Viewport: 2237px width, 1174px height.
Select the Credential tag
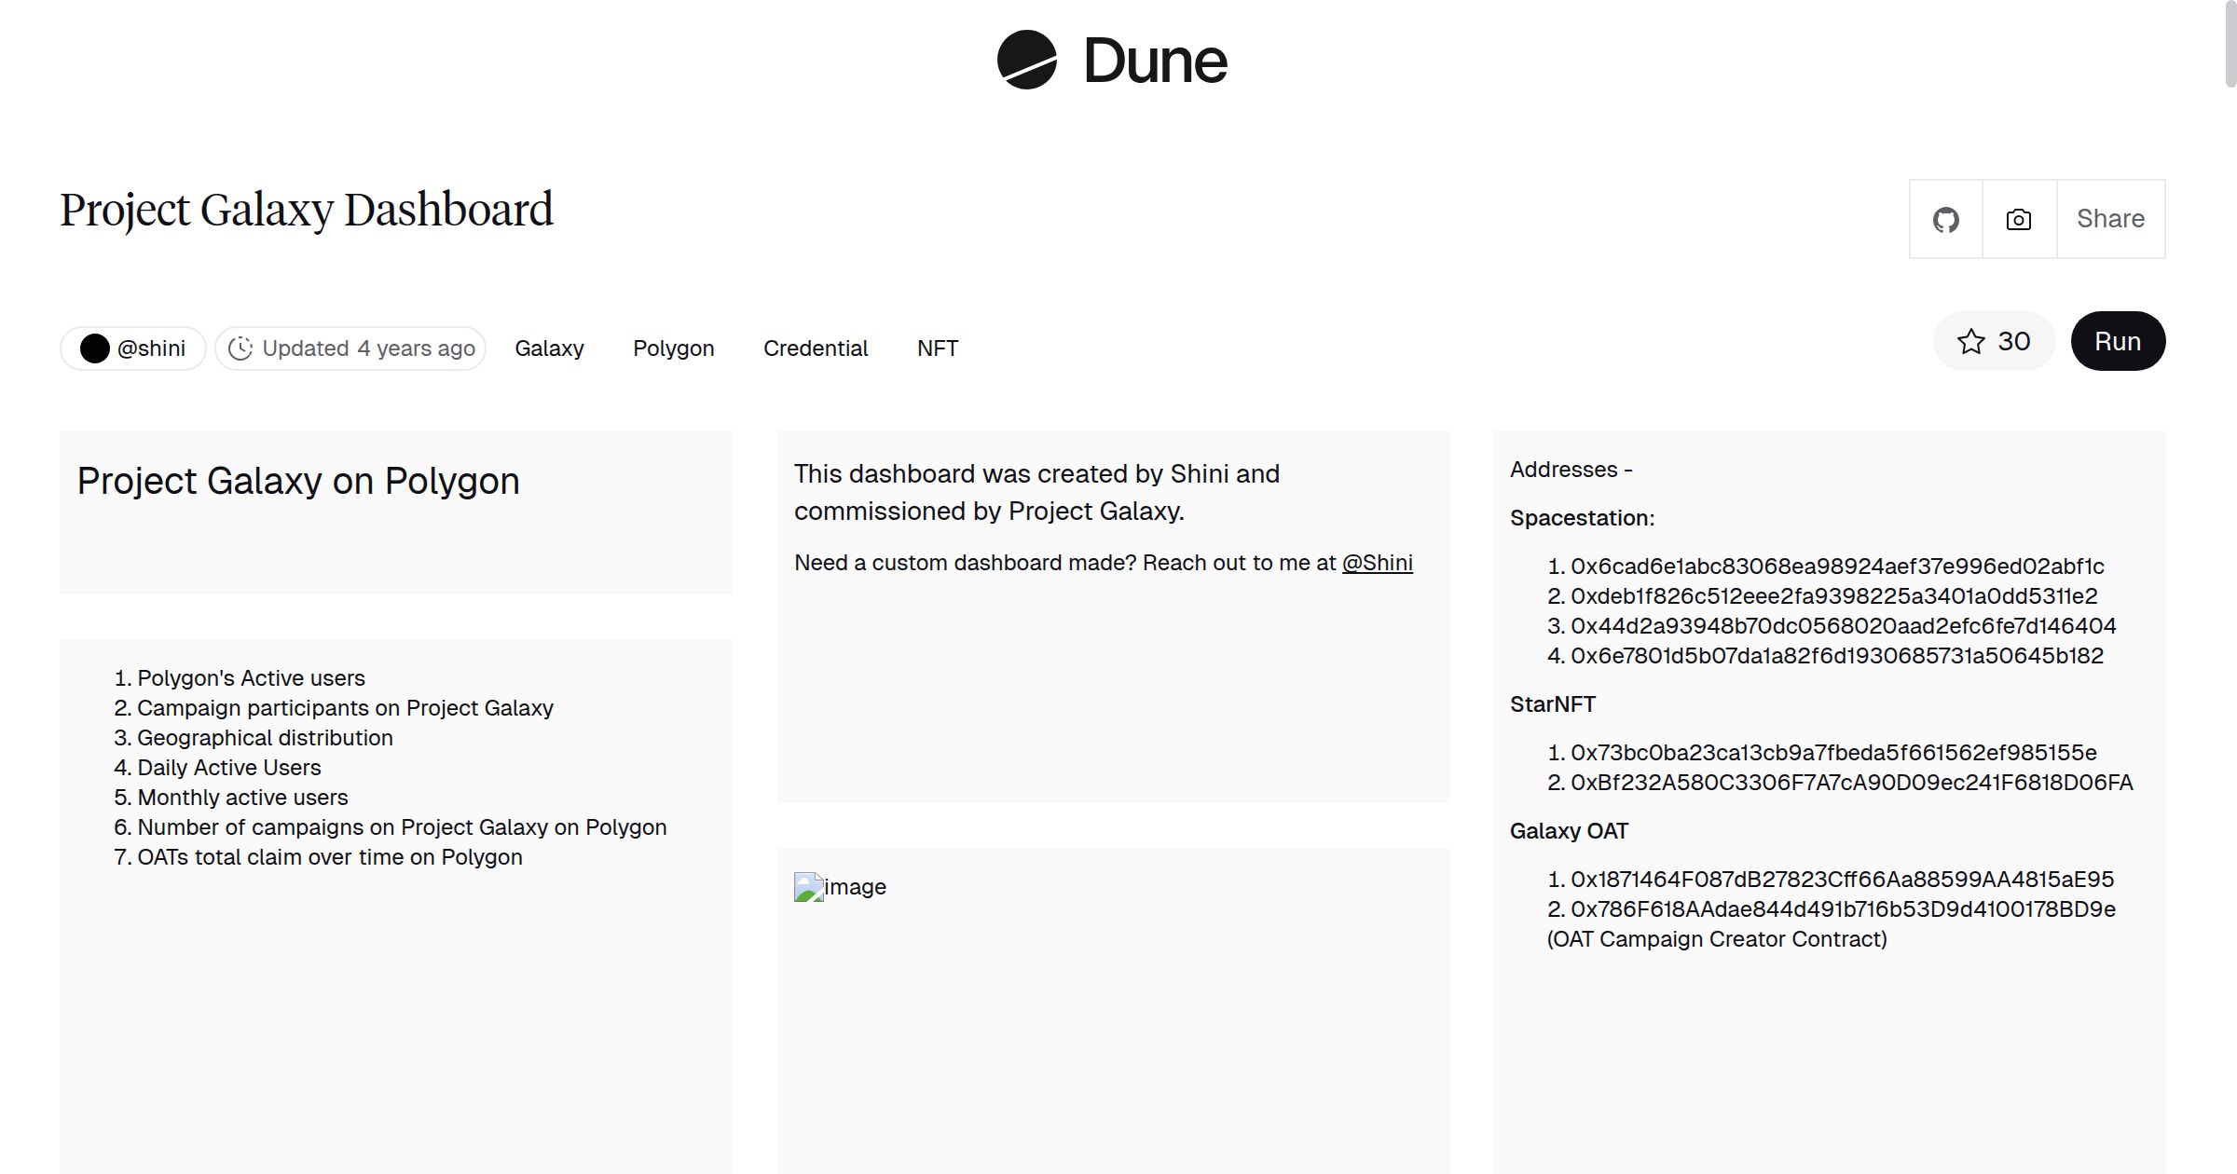(815, 348)
